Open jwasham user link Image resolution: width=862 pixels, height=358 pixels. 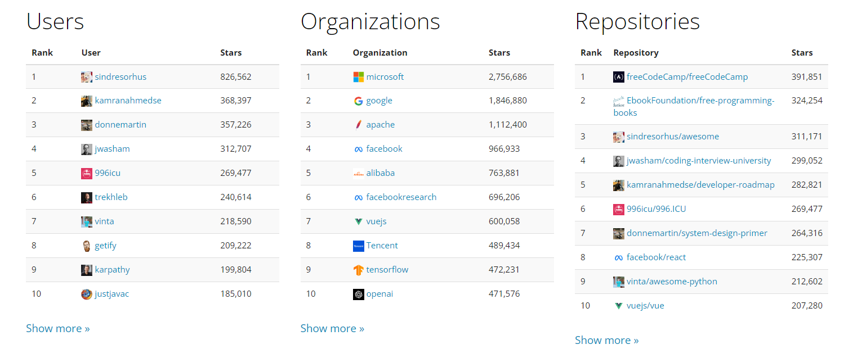pyautogui.click(x=113, y=149)
